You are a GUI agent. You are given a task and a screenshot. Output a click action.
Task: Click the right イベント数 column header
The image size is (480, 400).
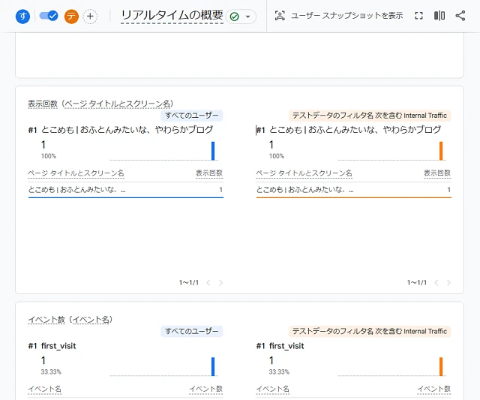(x=433, y=389)
